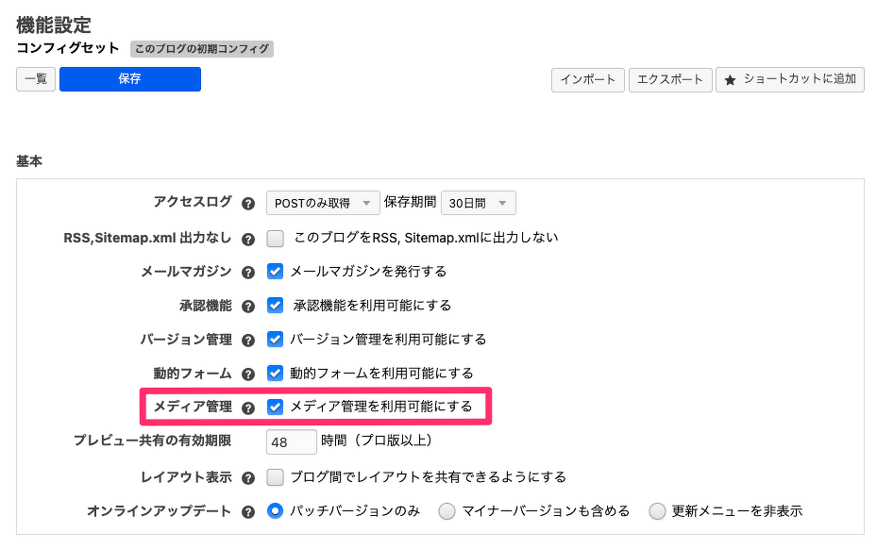Click the preview share hours input field
This screenshot has height=549, width=877.
[x=292, y=441]
